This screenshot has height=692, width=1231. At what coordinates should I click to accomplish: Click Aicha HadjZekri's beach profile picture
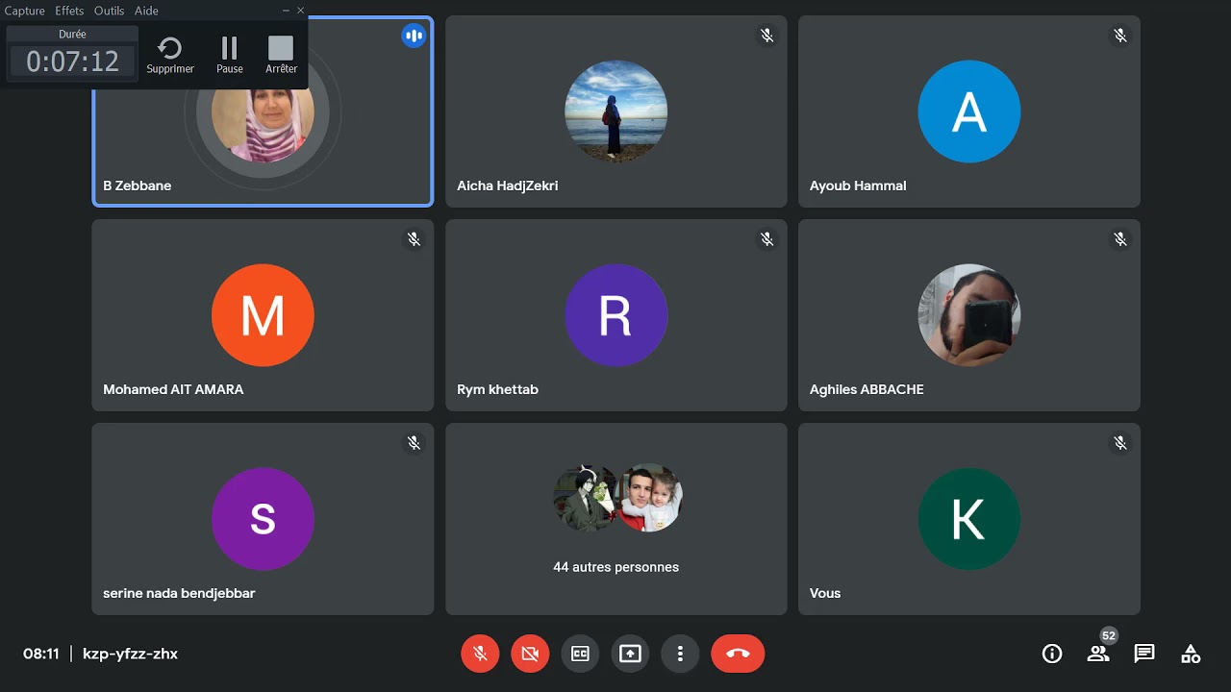pos(615,111)
